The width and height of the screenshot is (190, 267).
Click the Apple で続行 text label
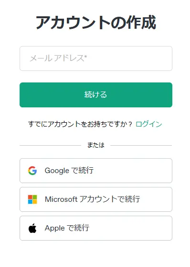[67, 228]
